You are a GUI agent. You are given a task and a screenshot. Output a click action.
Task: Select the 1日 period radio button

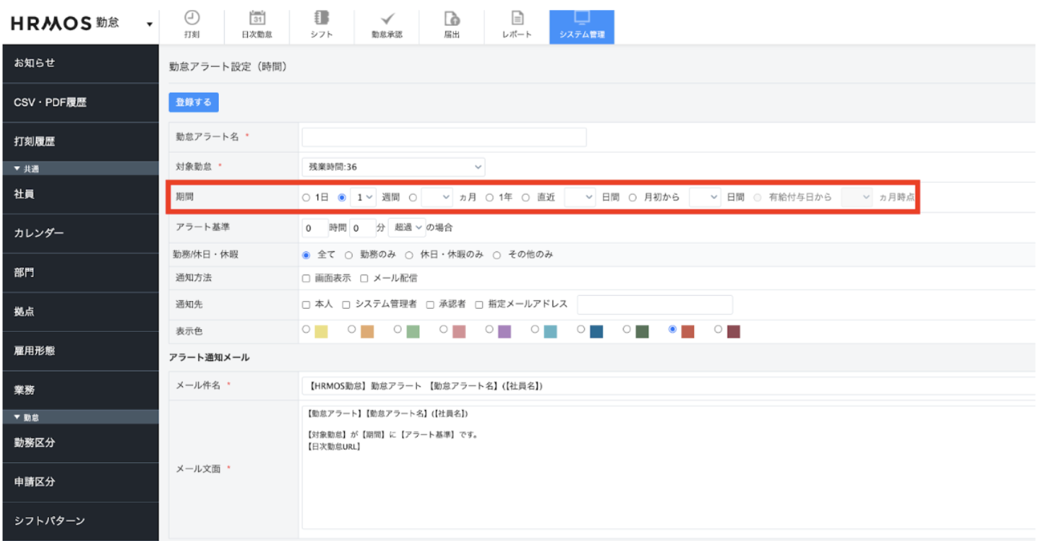point(307,198)
